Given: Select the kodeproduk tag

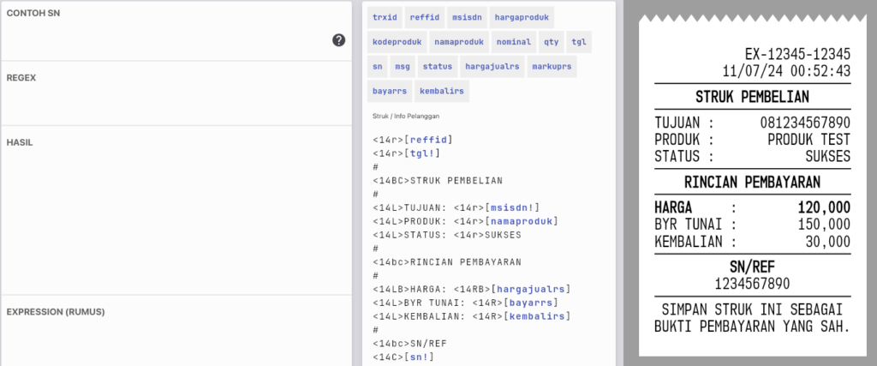Looking at the screenshot, I should pos(397,42).
